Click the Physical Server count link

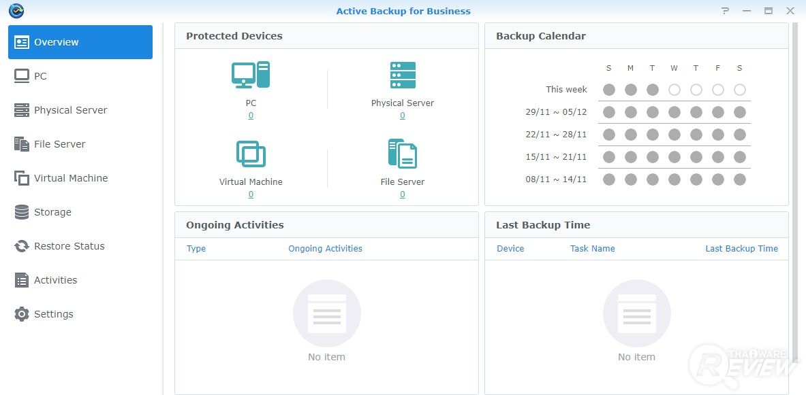click(x=403, y=116)
